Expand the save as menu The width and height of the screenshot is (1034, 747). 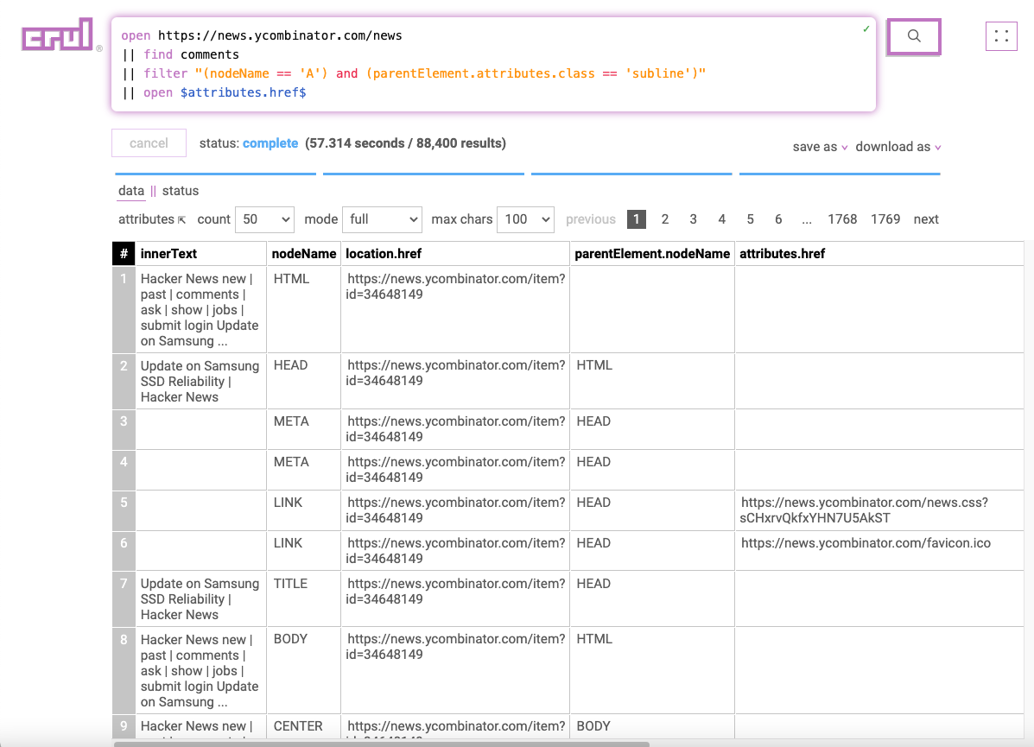[x=820, y=147]
